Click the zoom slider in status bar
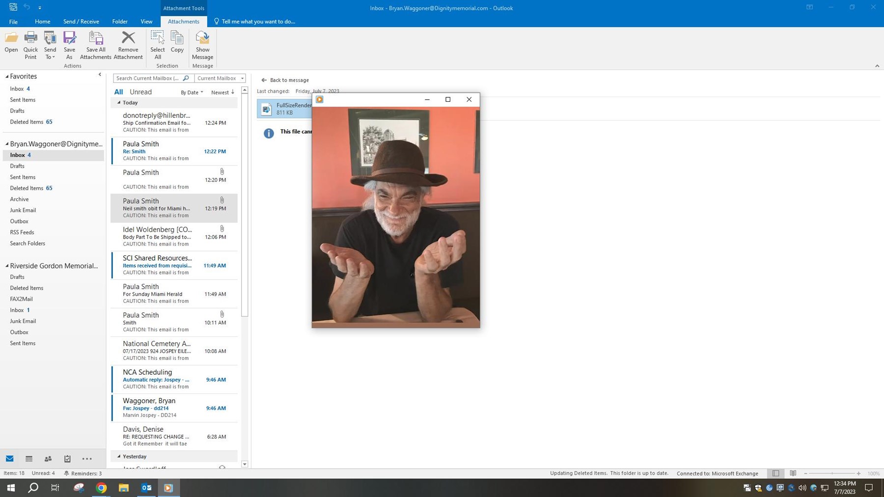This screenshot has height=497, width=884. click(x=832, y=473)
